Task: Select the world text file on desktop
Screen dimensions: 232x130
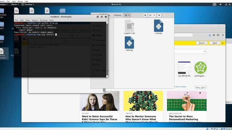Action: coord(3,53)
